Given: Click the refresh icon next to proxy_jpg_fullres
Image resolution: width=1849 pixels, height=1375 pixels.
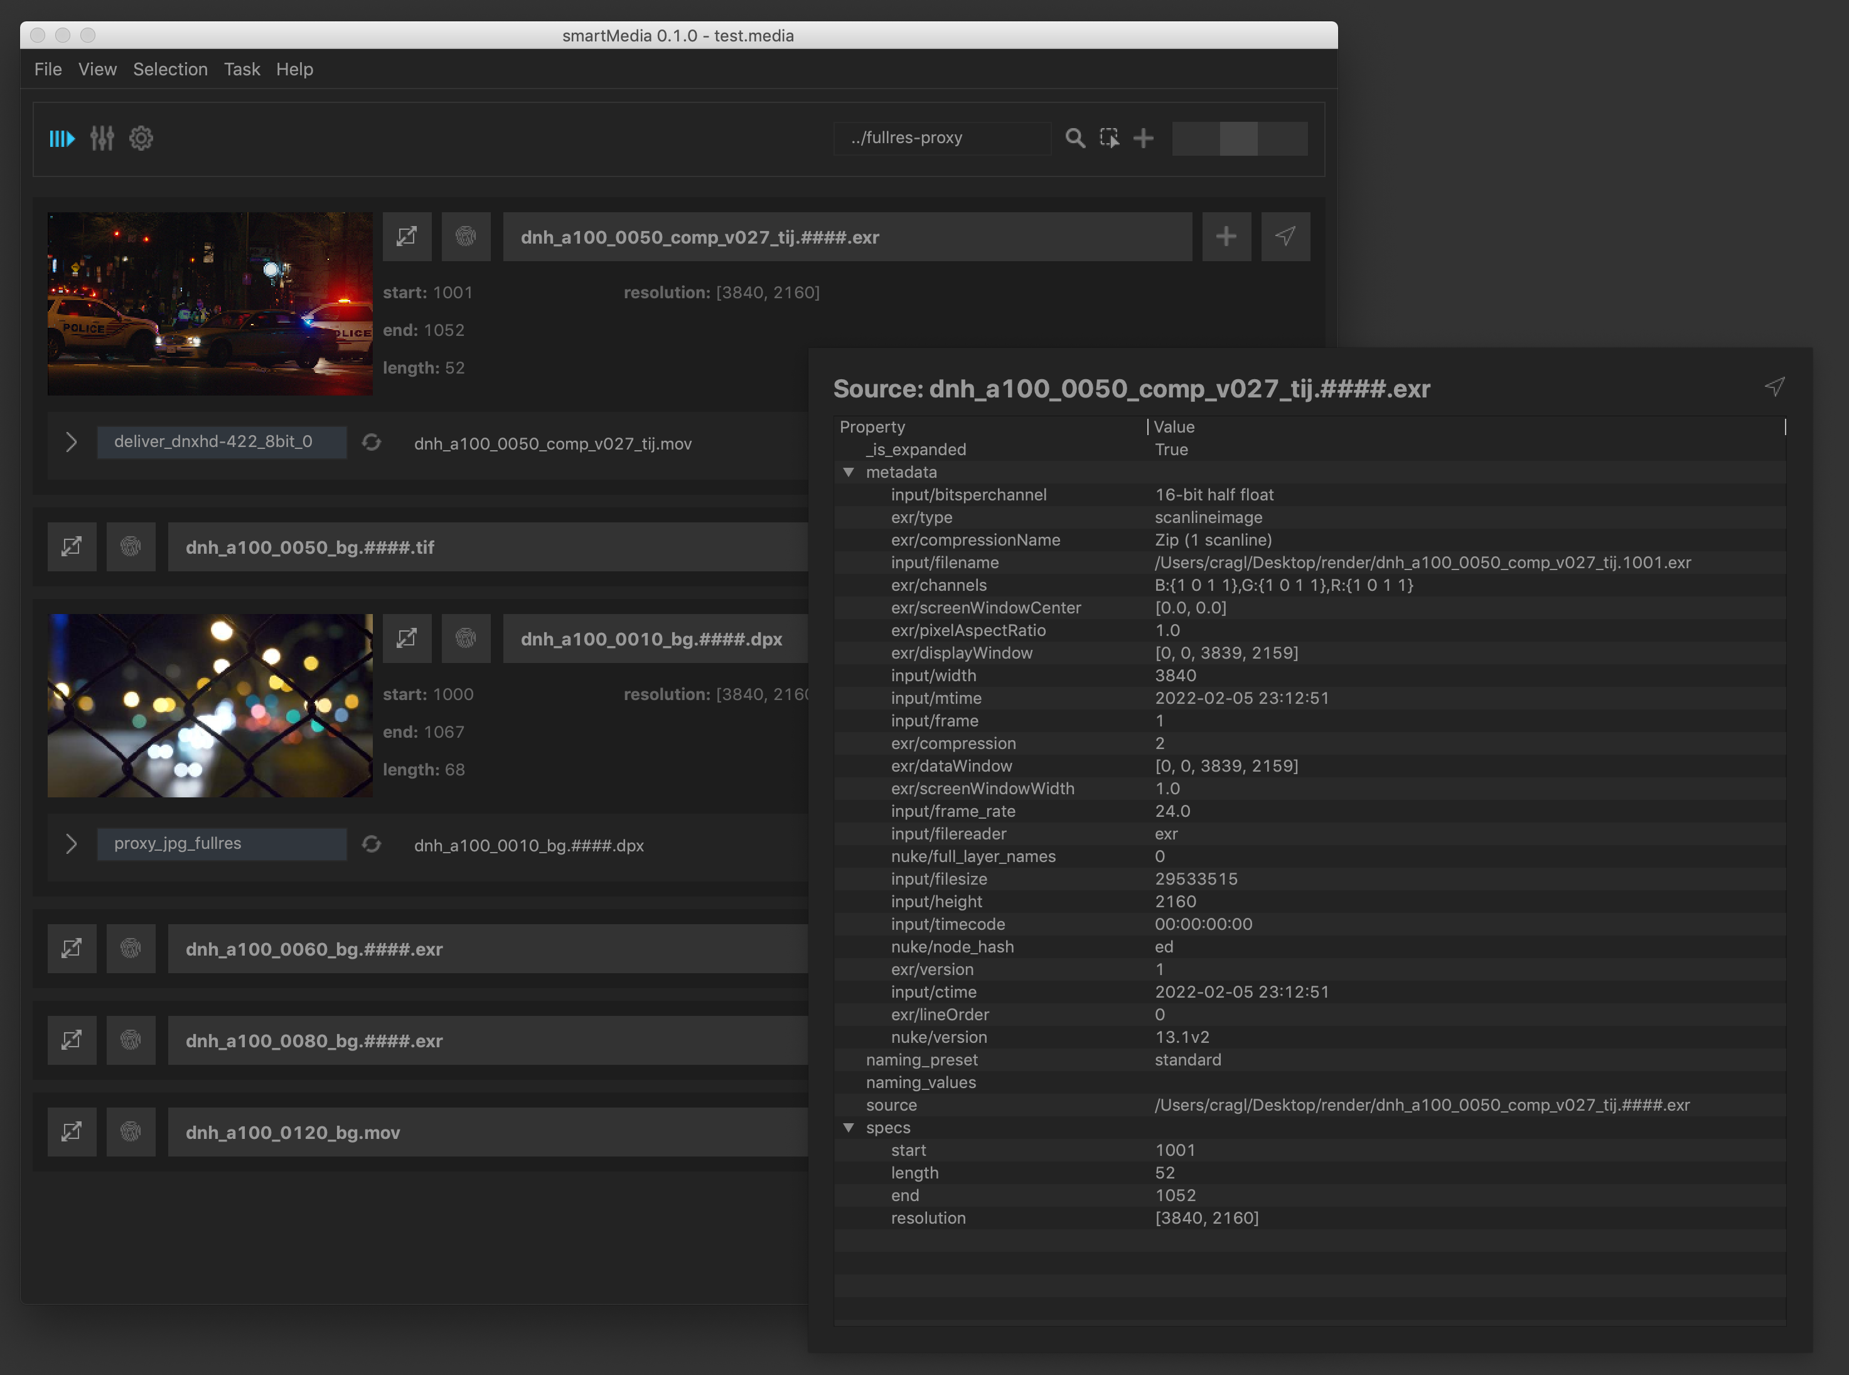Looking at the screenshot, I should 371,844.
